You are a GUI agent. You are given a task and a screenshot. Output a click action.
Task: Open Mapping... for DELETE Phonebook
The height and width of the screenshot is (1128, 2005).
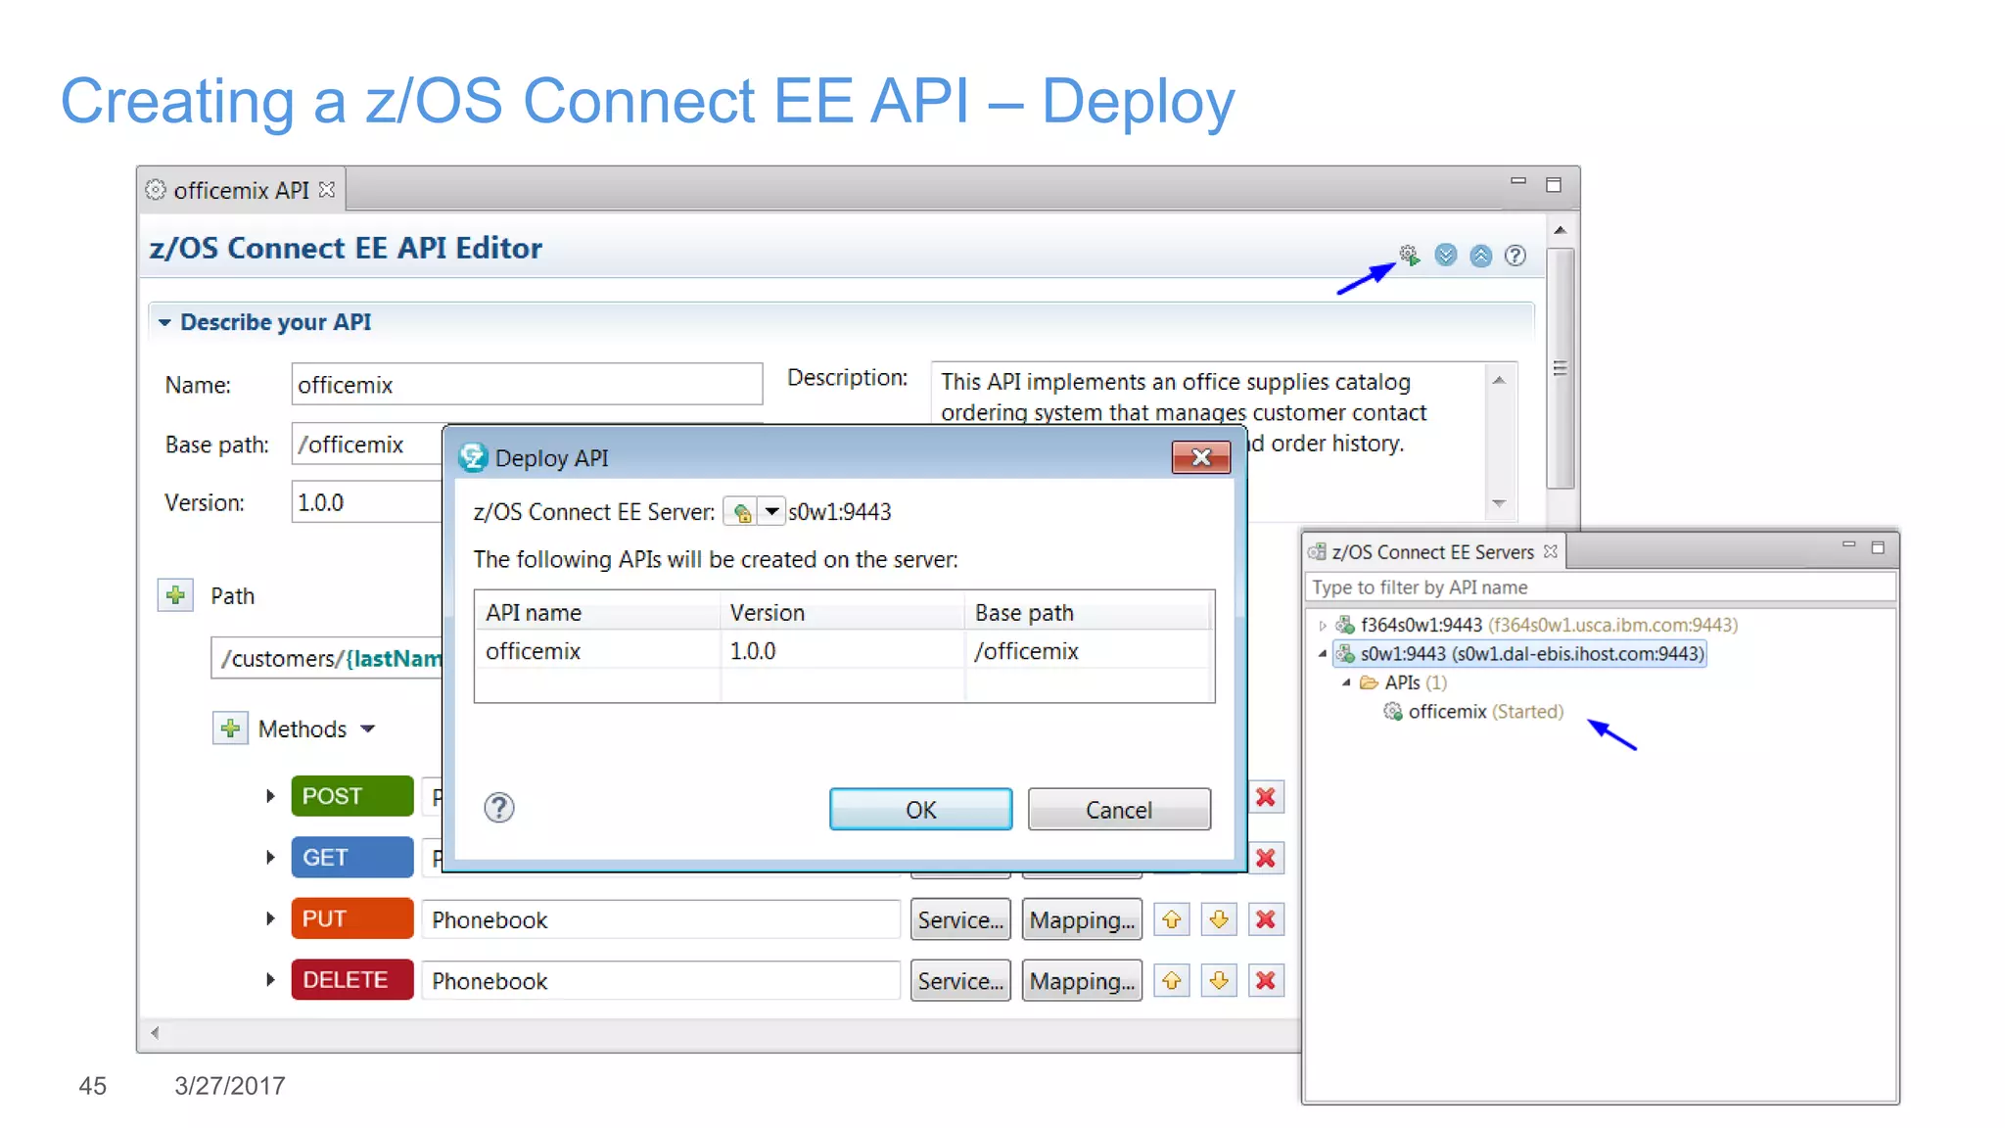pos(1082,980)
